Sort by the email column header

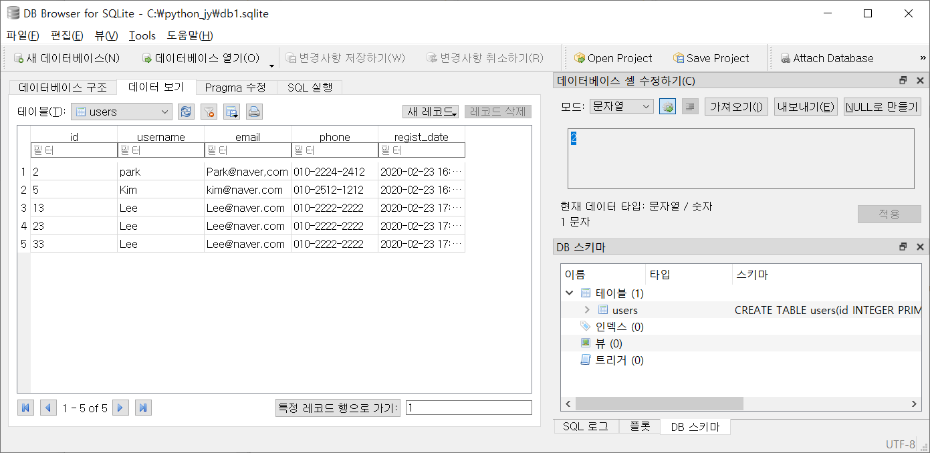coord(247,136)
